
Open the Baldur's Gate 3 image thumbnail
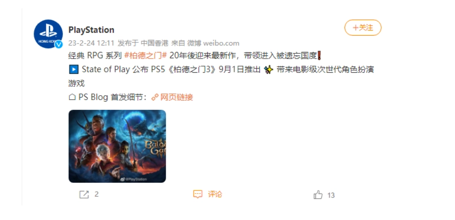point(117,146)
